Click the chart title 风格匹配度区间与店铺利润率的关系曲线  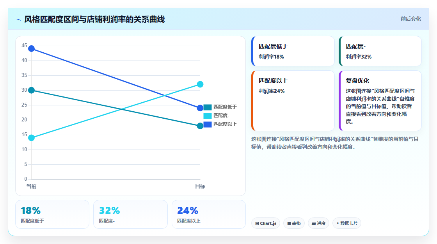pos(94,20)
